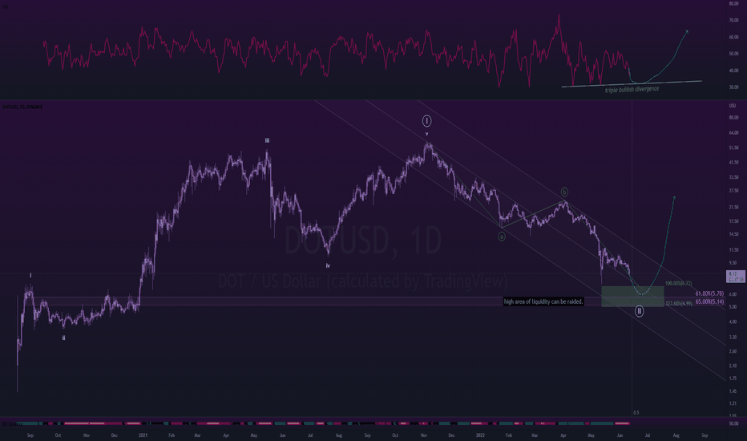This screenshot has width=747, height=441.
Task: Select the 51.50 price axis value
Action: (x=733, y=148)
